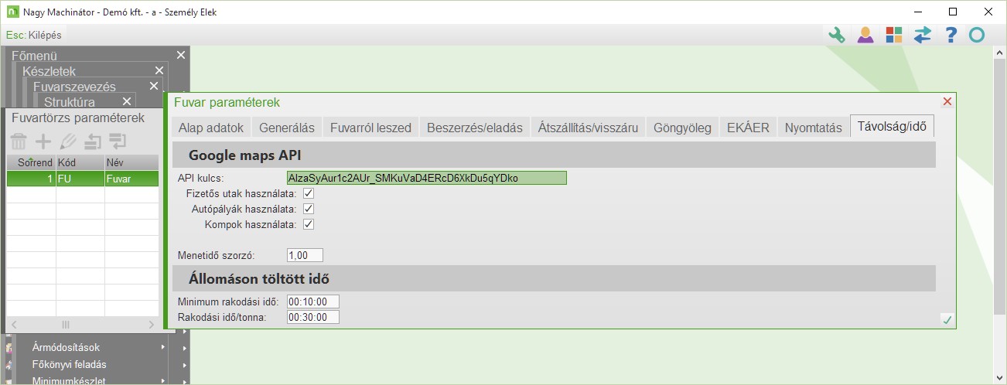Click the trash delete icon in Fuvartörzs paraméterek
Screen dimensions: 1007x385
click(19, 141)
